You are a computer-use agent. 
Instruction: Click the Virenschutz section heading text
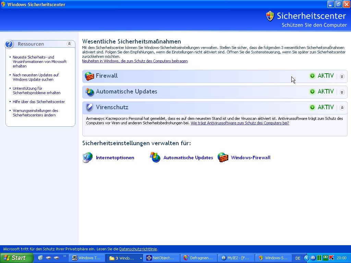[x=112, y=107]
